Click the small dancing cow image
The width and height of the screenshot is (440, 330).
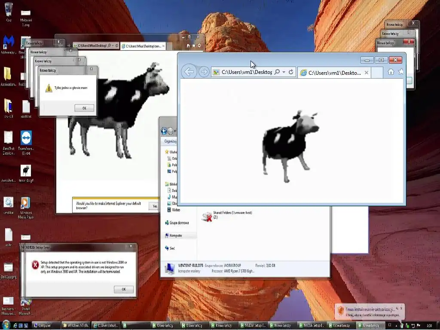pyautogui.click(x=290, y=146)
